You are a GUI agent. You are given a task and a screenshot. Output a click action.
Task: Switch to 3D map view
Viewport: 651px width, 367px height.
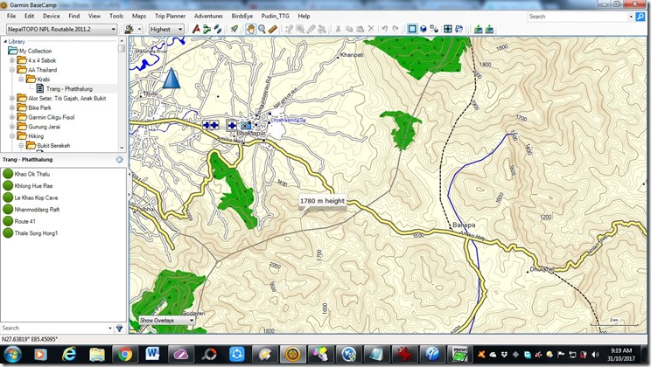coord(423,29)
